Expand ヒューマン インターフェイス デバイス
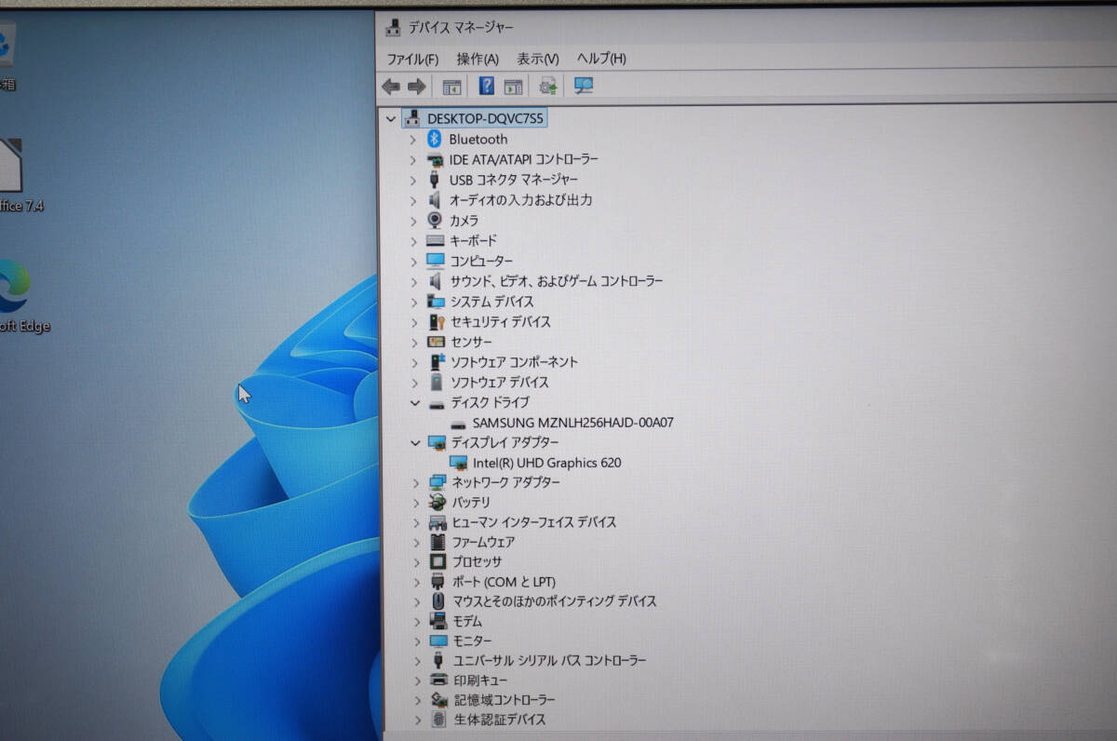 click(416, 522)
